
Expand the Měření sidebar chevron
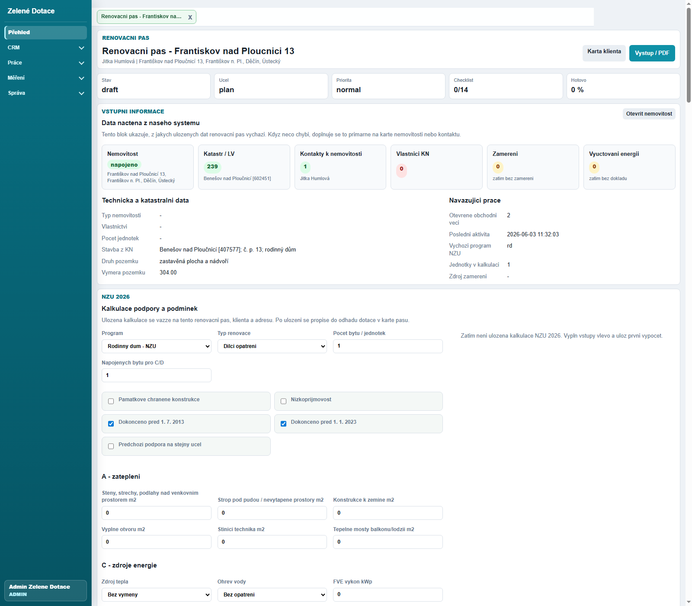(81, 78)
